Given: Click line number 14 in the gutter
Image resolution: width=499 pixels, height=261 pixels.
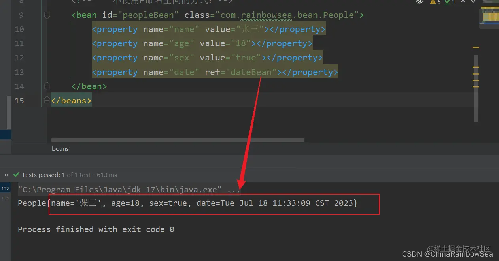Looking at the screenshot, I should pyautogui.click(x=19, y=86).
